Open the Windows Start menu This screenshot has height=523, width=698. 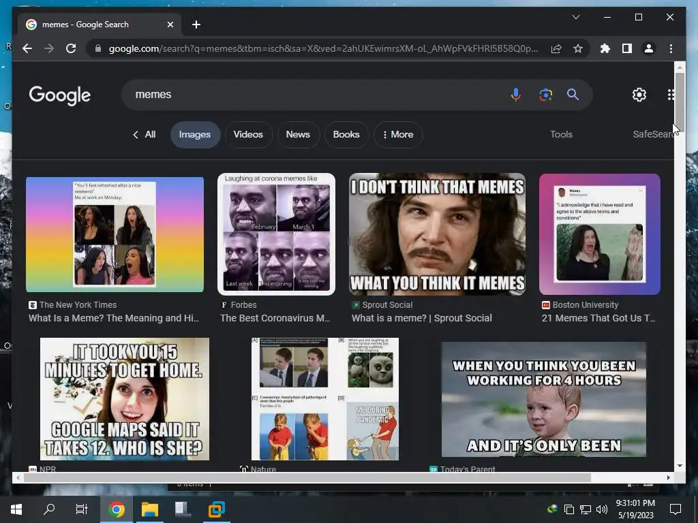(16, 509)
